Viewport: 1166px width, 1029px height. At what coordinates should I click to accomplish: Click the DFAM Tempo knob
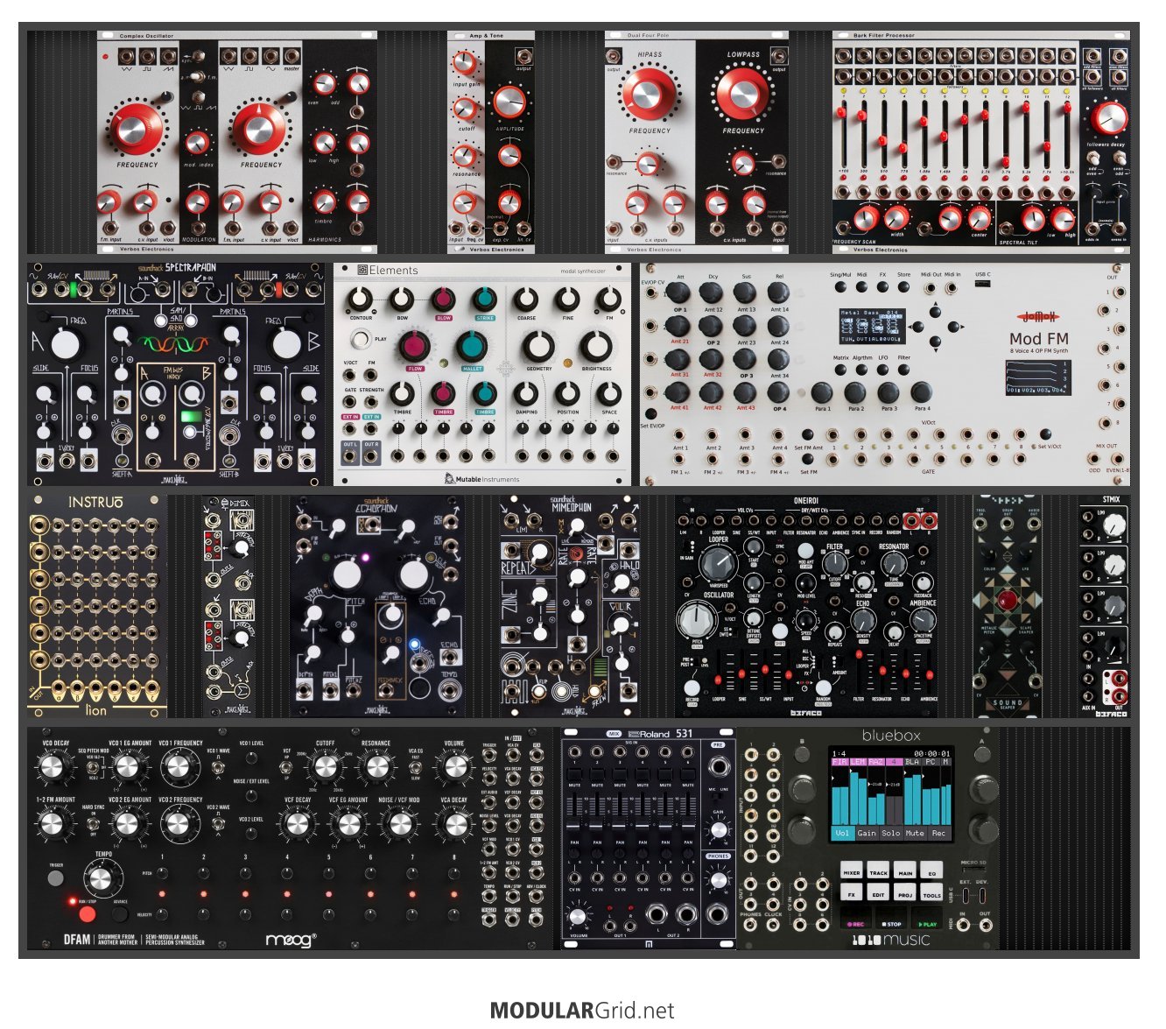[x=103, y=878]
